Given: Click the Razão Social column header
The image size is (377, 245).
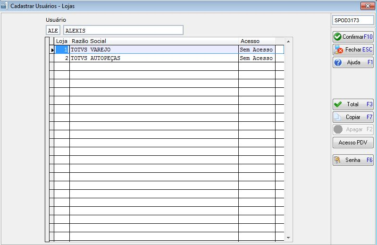Looking at the screenshot, I should (x=154, y=41).
